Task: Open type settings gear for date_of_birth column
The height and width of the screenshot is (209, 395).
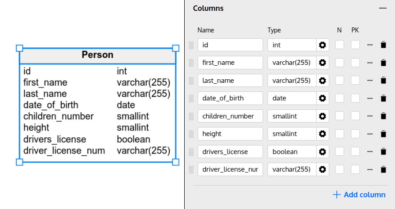Action: pos(322,98)
